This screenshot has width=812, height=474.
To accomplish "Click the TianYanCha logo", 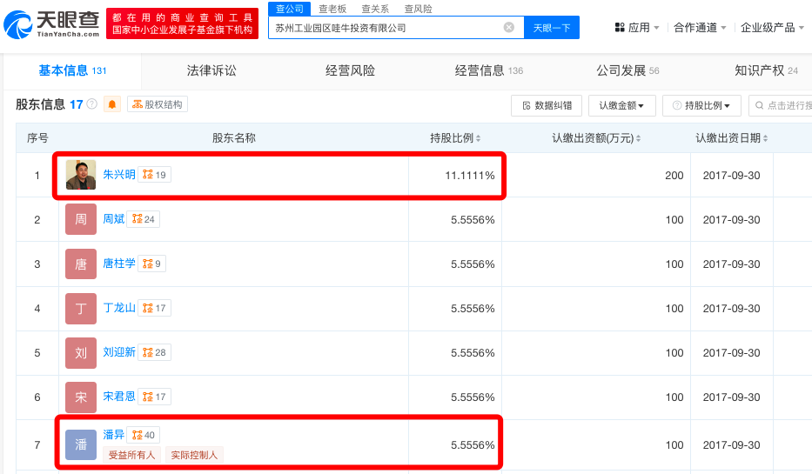I will [x=52, y=24].
